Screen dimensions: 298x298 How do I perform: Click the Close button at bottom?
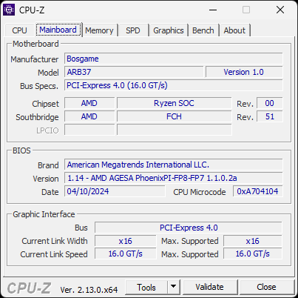[266, 287]
